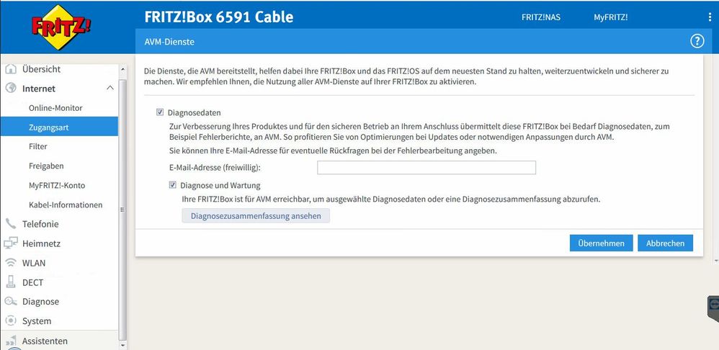Toggle the Diagnose und Wartung checkbox
The width and height of the screenshot is (719, 350).
[x=173, y=185]
